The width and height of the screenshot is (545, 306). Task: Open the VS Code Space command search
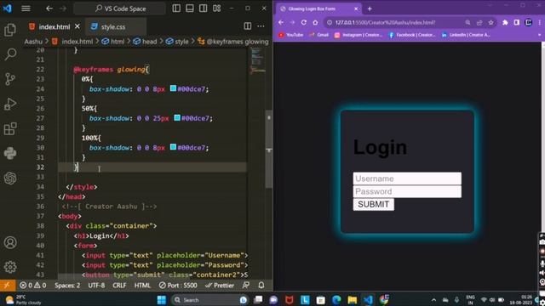[x=120, y=8]
